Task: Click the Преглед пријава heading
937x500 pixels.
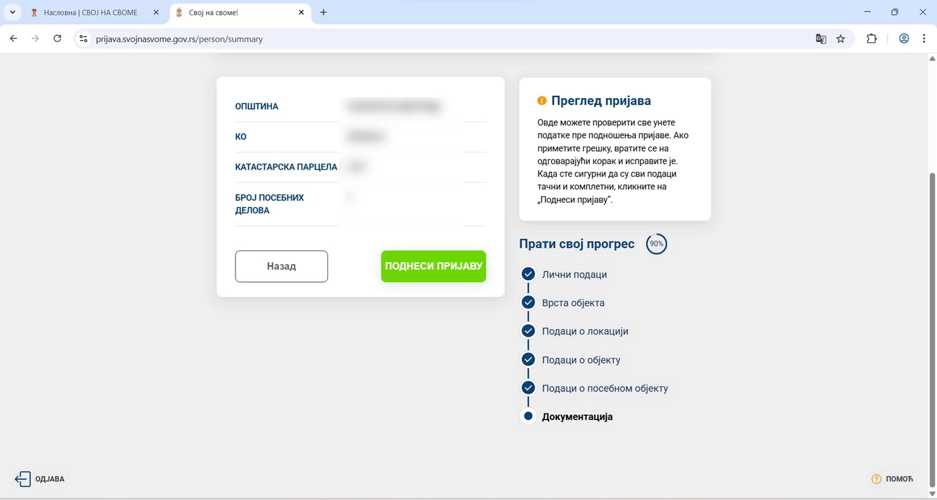Action: point(601,101)
